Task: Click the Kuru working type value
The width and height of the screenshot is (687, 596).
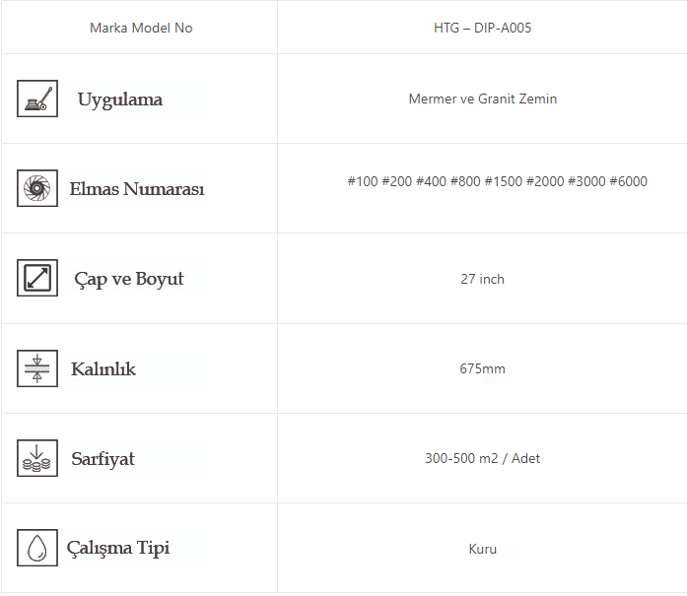Action: click(x=482, y=549)
